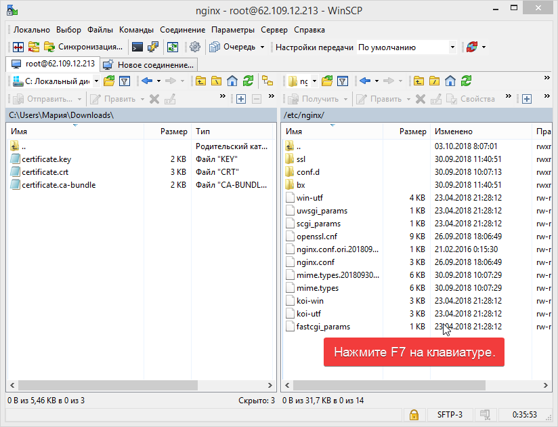The width and height of the screenshot is (558, 427).
Task: Expand the local drive C: dropdown
Action: tap(96, 81)
